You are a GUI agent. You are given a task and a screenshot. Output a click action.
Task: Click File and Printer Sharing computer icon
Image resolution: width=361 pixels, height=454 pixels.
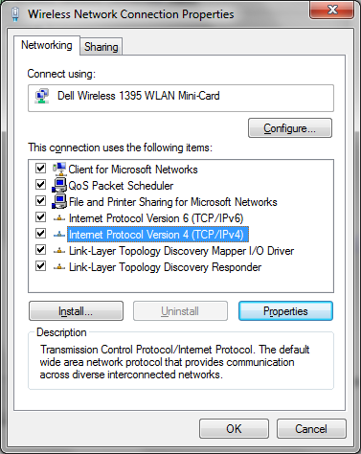59,201
